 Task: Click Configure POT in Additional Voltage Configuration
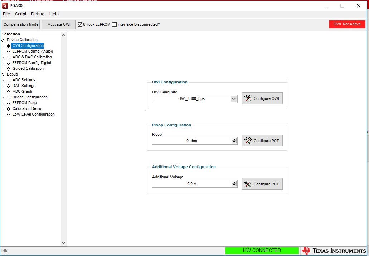(x=262, y=184)
